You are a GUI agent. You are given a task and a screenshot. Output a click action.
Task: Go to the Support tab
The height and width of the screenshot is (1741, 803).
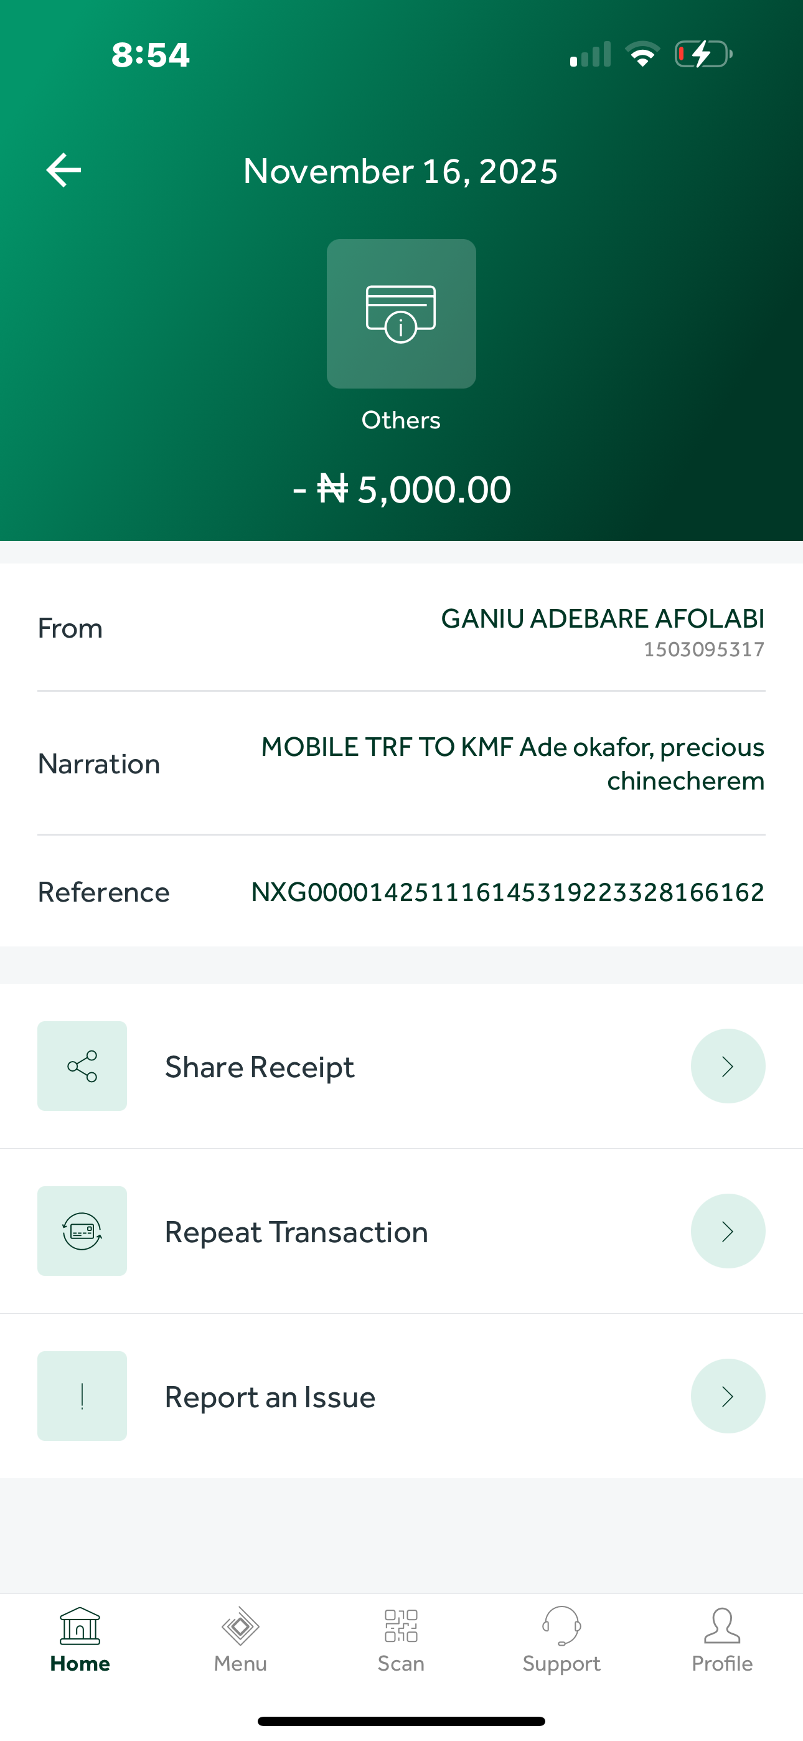point(561,1640)
